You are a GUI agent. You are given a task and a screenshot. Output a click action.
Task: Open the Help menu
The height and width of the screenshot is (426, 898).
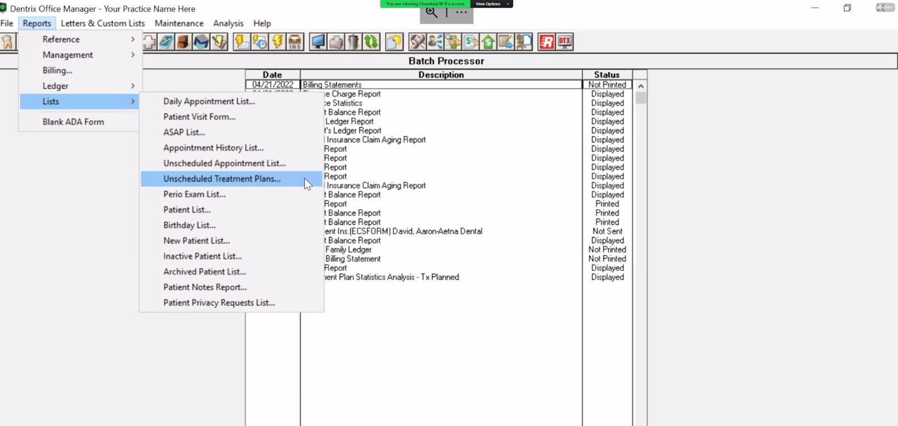(x=262, y=24)
